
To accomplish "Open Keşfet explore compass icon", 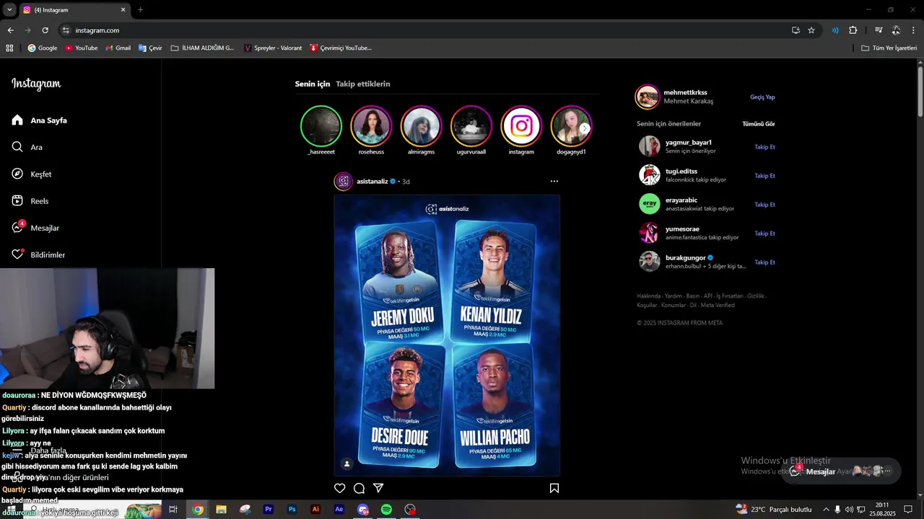I will tap(17, 174).
